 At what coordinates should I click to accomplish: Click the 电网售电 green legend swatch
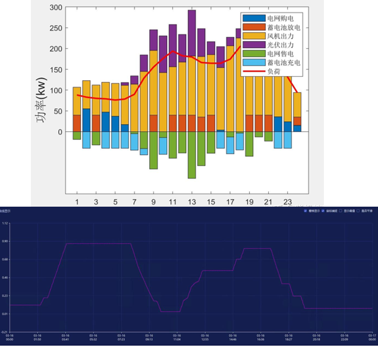pos(254,55)
